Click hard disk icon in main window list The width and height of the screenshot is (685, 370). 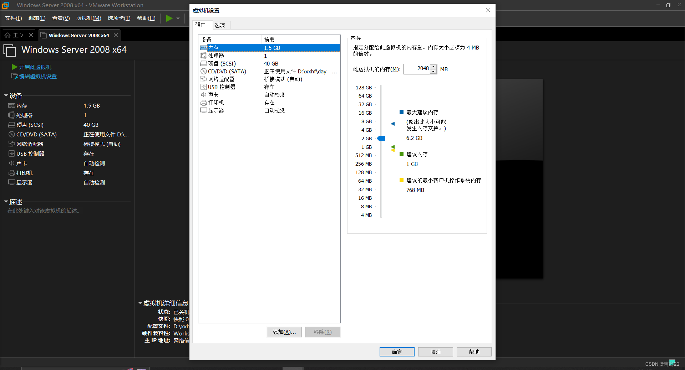click(11, 125)
